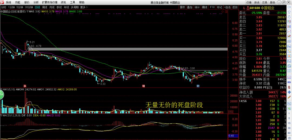Click the 资讯 news top button
Image resolution: width=292 pixels, height=140 pixels.
pyautogui.click(x=257, y=2)
